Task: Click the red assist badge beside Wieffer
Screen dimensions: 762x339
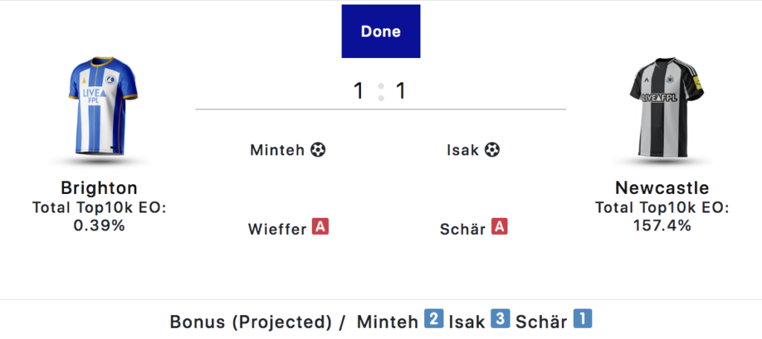Action: pos(320,227)
